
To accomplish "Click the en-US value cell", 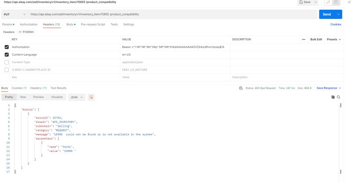I will [x=175, y=55].
